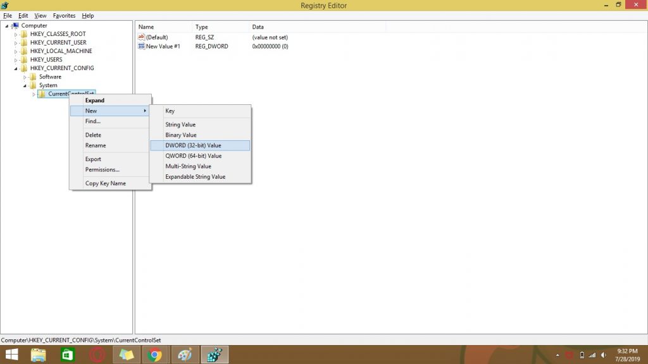Click the HKEY_CLASSES_ROOT folder icon

click(24, 34)
